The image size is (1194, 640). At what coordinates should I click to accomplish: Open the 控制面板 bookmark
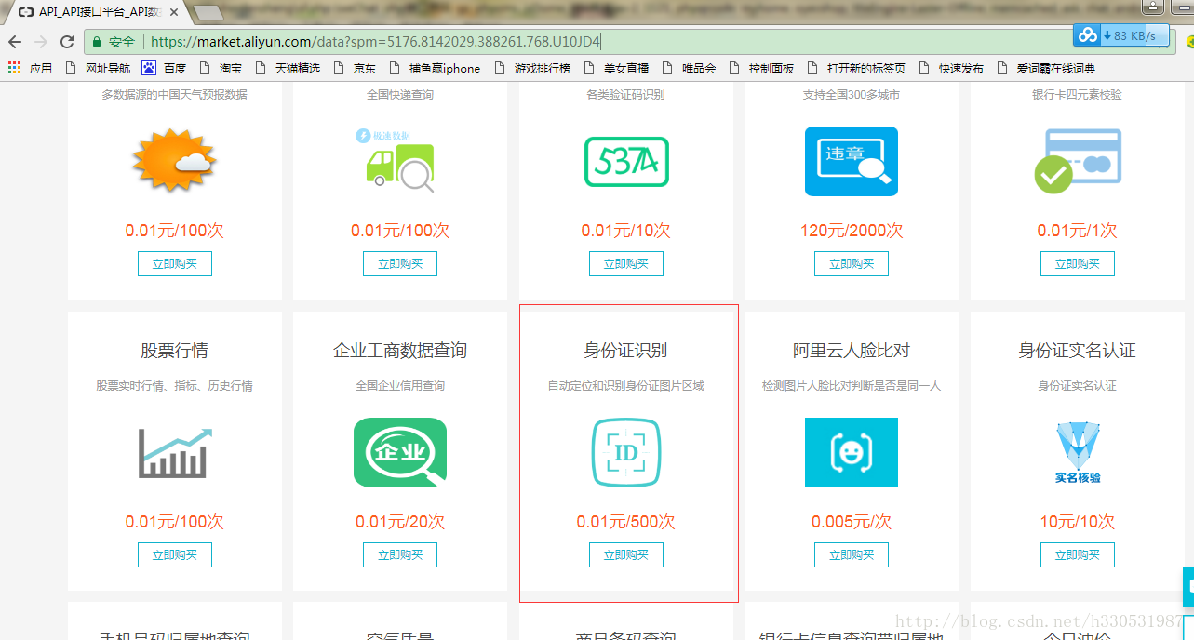[762, 68]
